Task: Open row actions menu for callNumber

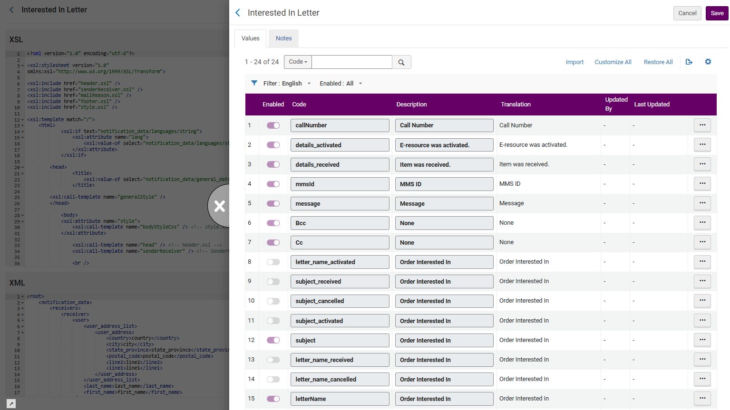Action: 702,125
